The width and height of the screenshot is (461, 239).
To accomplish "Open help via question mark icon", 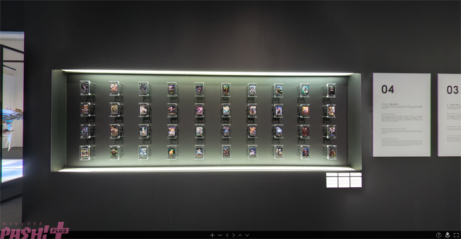I will 439,235.
